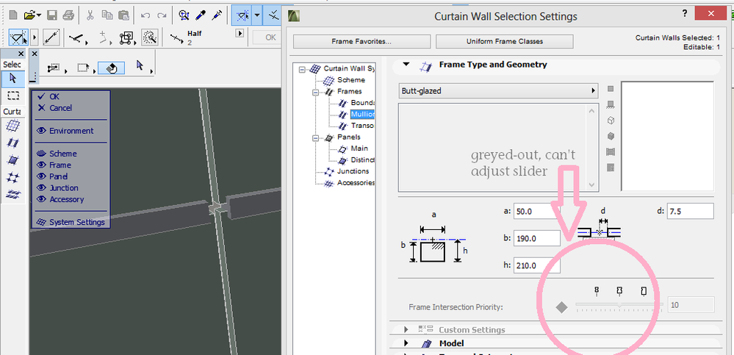
Task: Toggle Environment visibility eye
Action: pyautogui.click(x=41, y=131)
